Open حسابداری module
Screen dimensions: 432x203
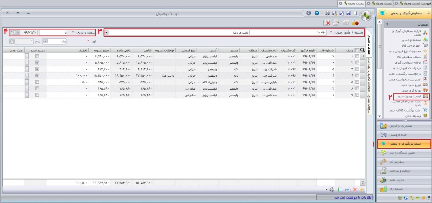404,189
